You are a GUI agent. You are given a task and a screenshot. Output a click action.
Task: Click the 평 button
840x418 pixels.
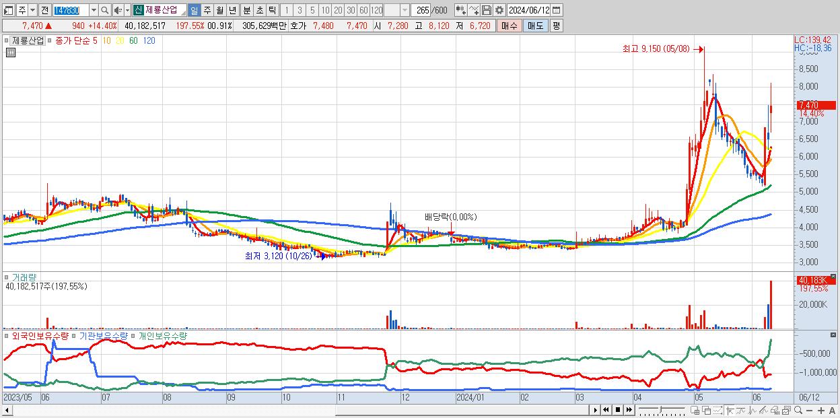[556, 26]
